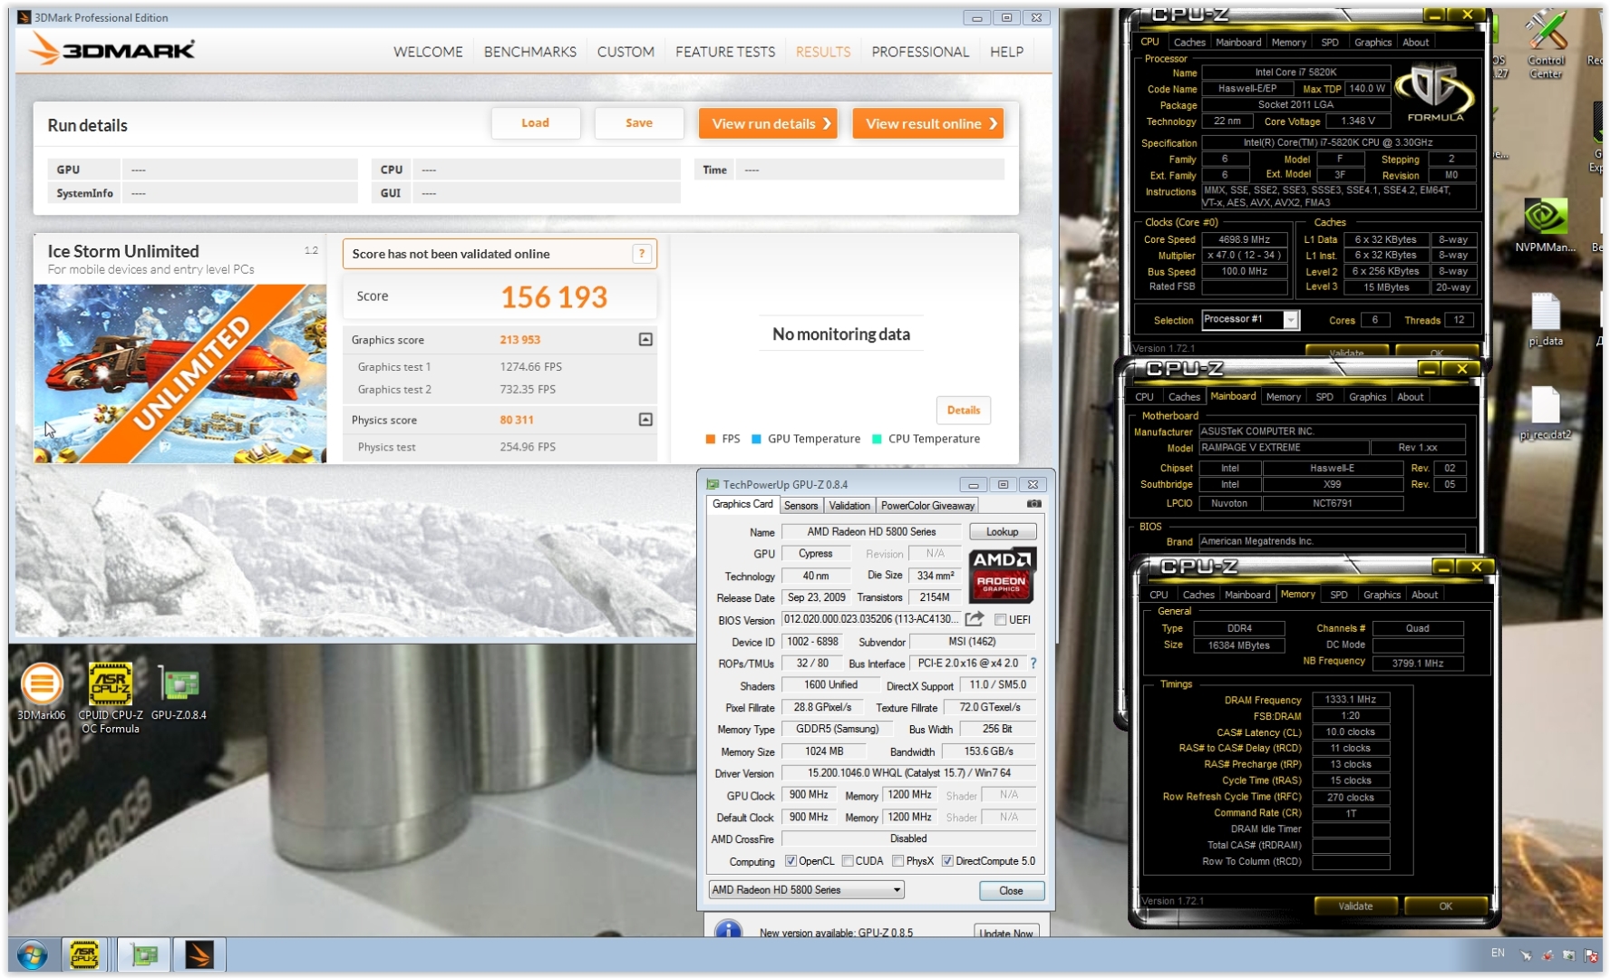Click the AMD Radeon Graphics logo in GPU-Z
Image resolution: width=1610 pixels, height=979 pixels.
coord(1003,576)
